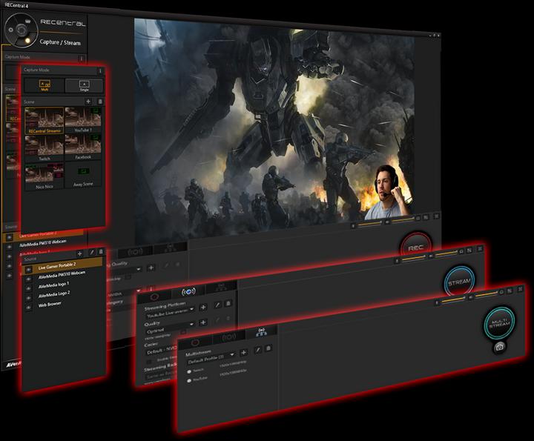The image size is (534, 441).
Task: Open the Streaming Platform dropdown
Action: click(170, 312)
